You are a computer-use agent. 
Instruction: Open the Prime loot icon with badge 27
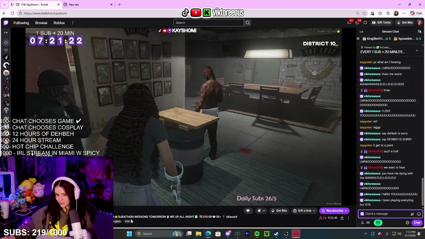(349, 23)
